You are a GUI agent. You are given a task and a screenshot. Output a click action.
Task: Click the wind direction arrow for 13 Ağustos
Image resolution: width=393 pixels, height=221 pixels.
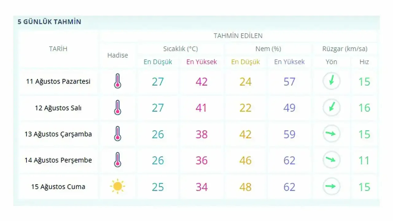[331, 134]
